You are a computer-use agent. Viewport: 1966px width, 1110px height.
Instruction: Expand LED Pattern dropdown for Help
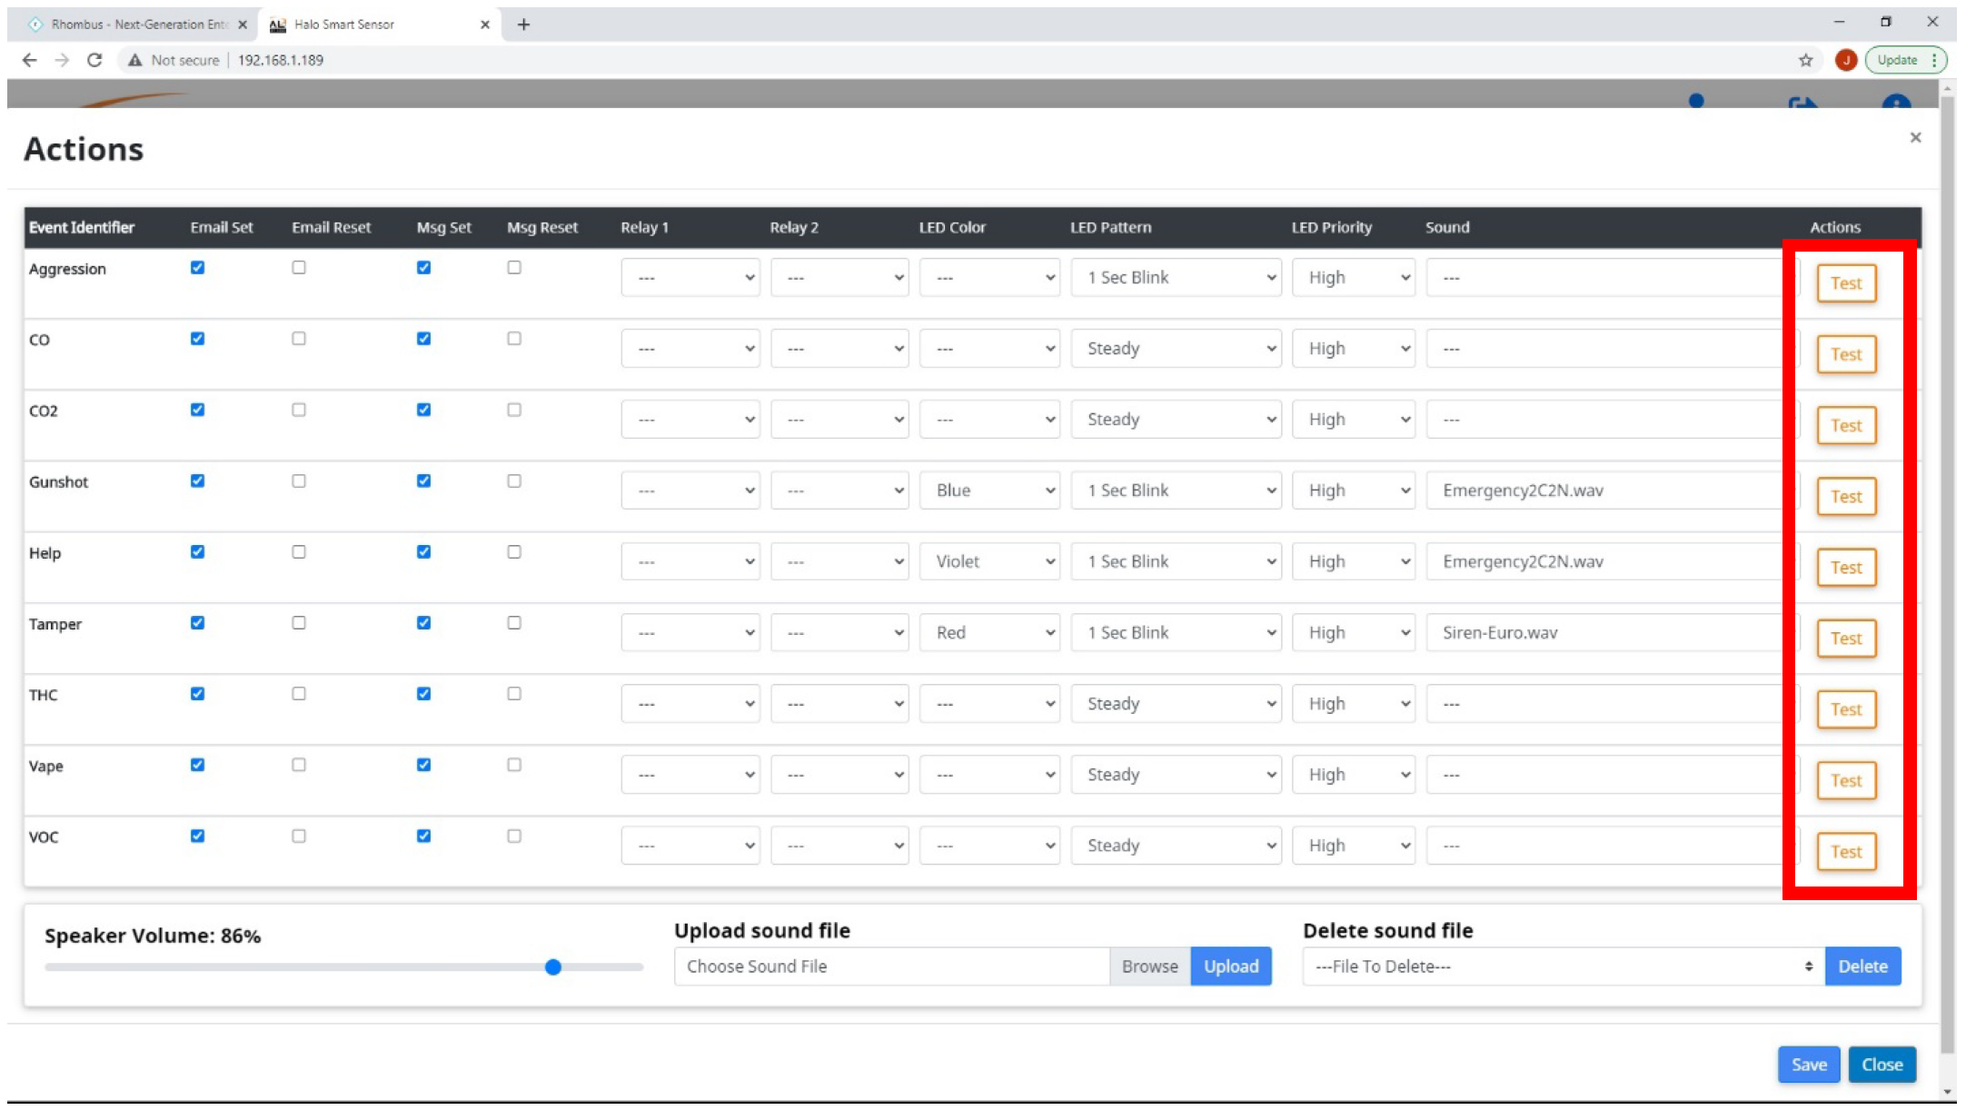coord(1176,562)
